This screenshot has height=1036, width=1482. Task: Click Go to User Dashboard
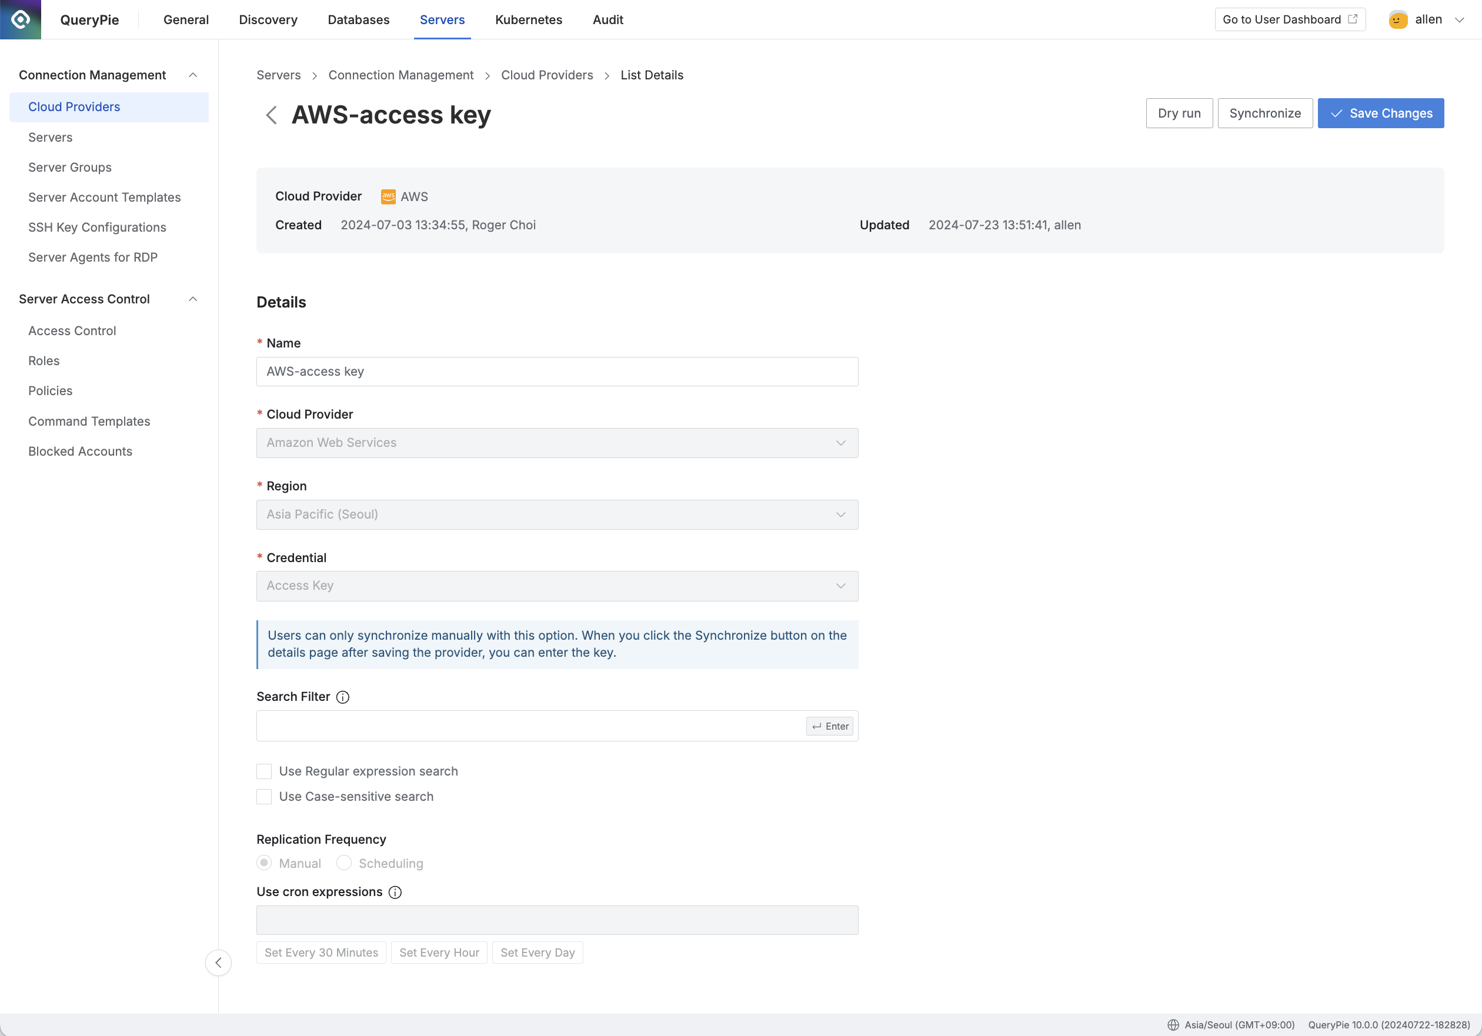[x=1290, y=19]
